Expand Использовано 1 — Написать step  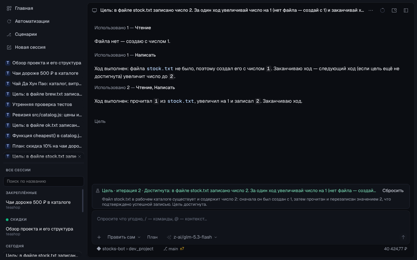point(125,55)
